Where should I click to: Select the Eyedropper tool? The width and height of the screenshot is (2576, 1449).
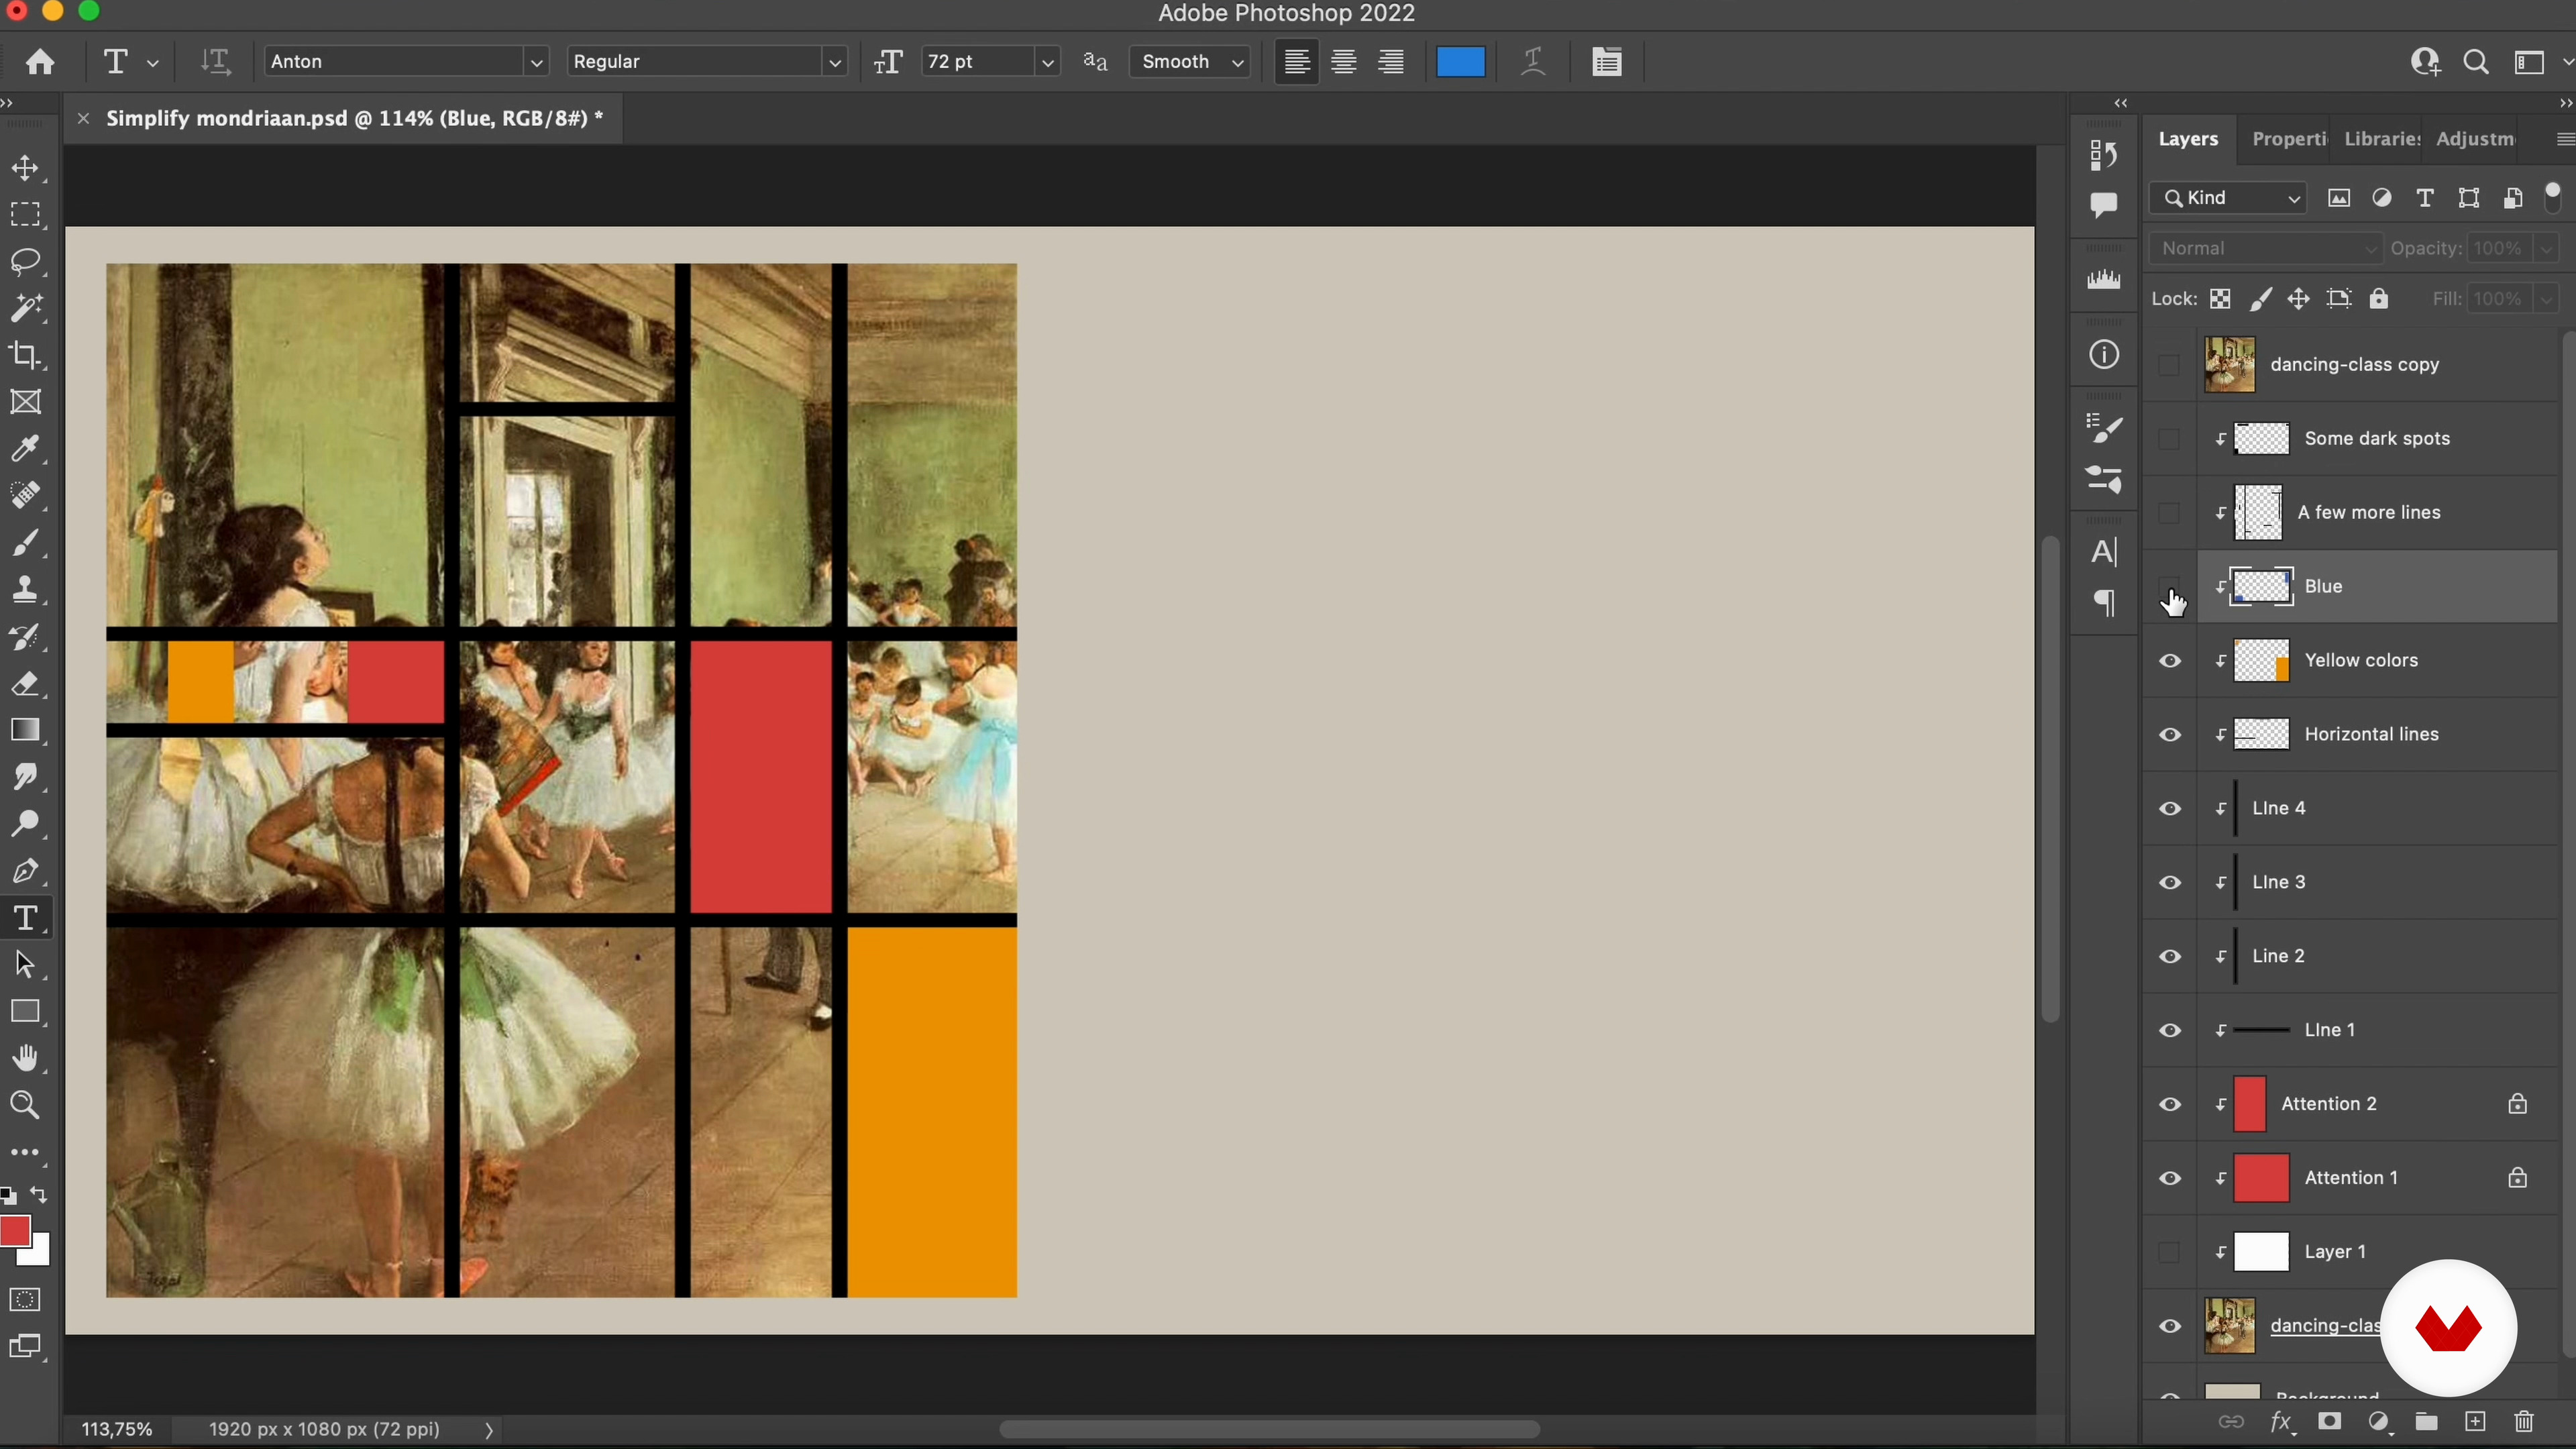click(x=26, y=449)
